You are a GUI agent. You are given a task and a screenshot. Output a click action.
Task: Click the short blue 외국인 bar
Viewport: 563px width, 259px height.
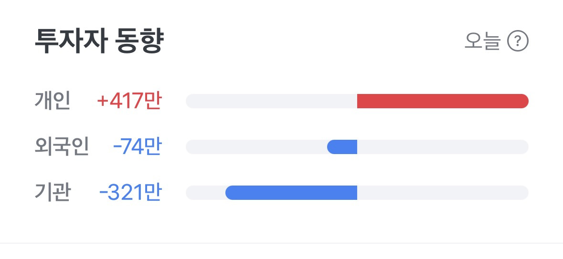342,147
